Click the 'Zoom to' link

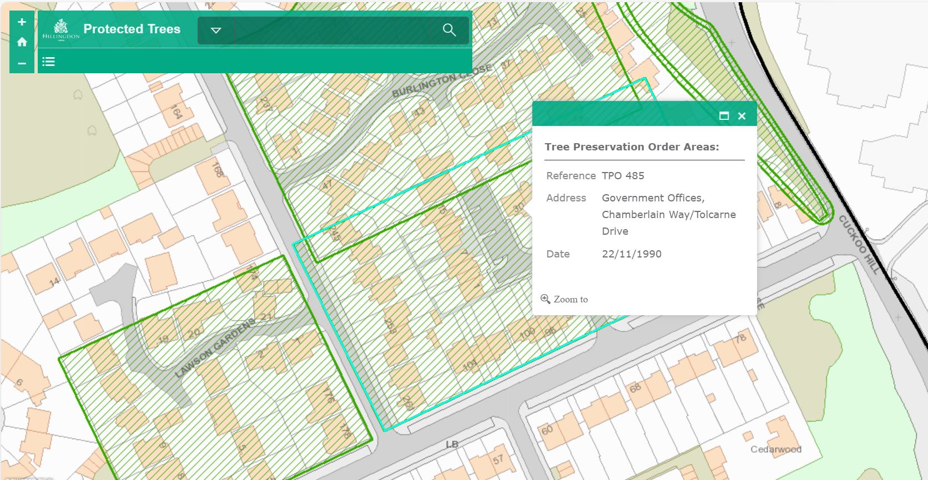pos(565,299)
